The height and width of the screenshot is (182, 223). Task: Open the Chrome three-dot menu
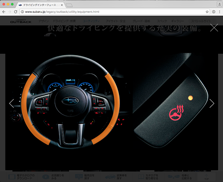click(220, 12)
